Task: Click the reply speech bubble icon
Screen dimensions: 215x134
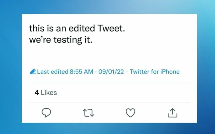Action: click(x=46, y=113)
